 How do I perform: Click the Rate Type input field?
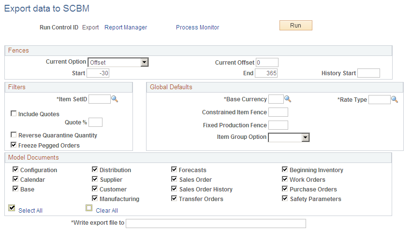(380, 100)
